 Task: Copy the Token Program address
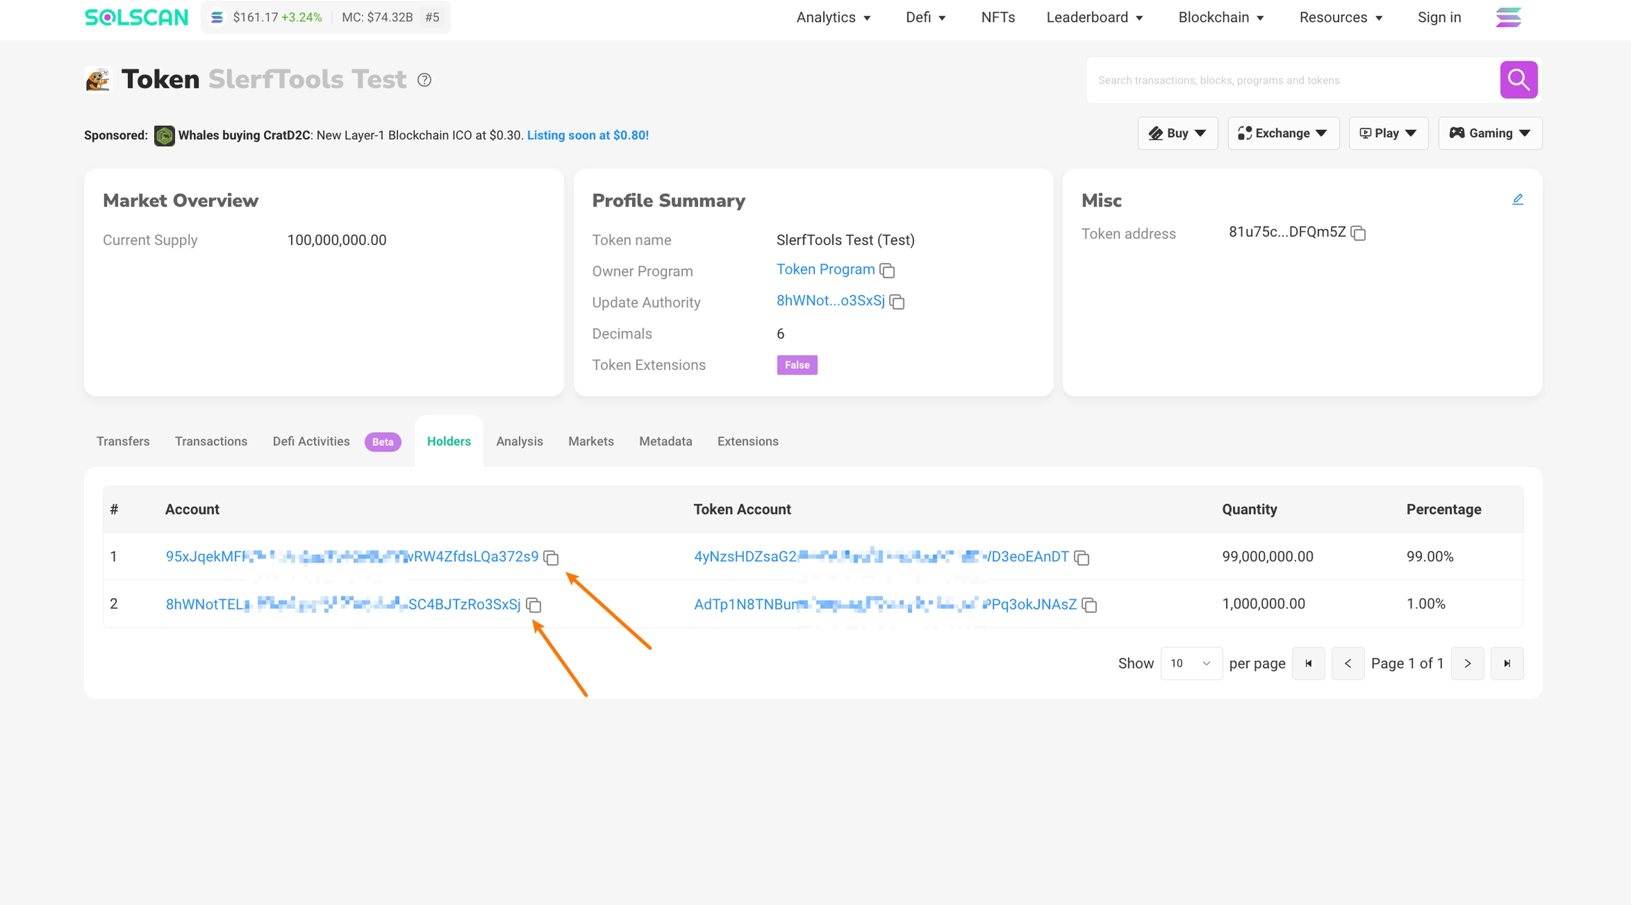[x=887, y=270]
